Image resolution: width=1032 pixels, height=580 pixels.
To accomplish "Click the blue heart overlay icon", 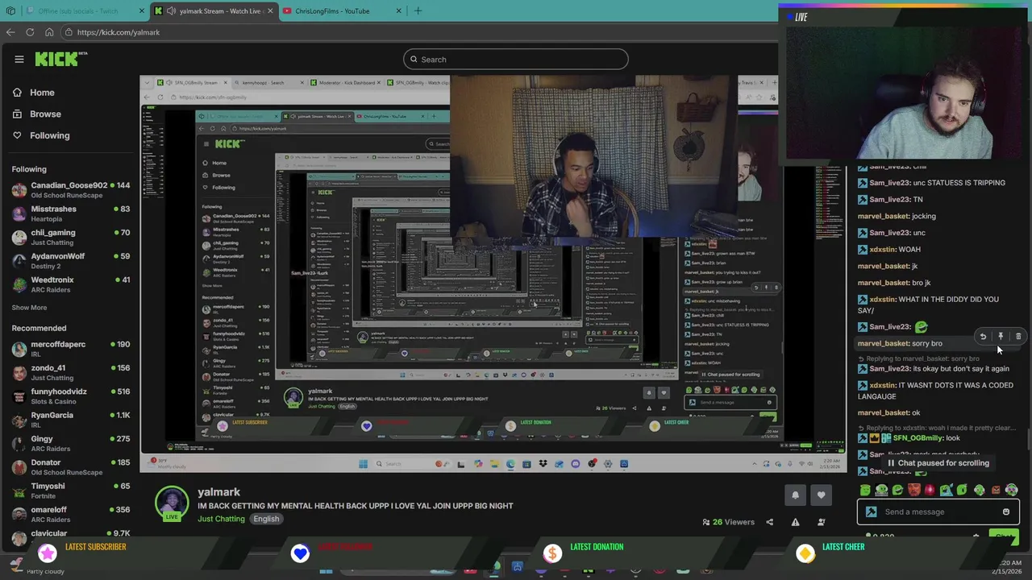I will pos(300,553).
